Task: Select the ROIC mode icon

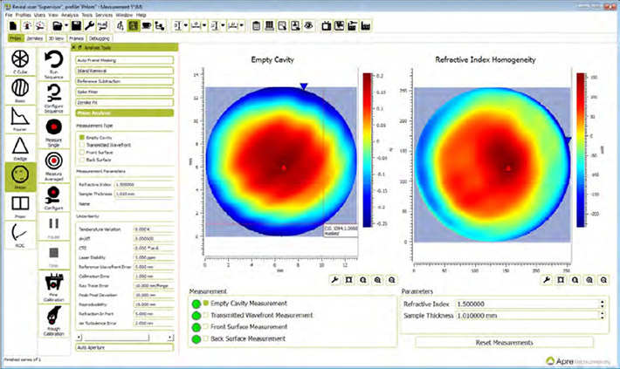Action: tap(19, 234)
